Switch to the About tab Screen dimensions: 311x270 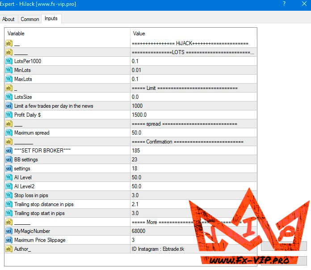point(8,19)
